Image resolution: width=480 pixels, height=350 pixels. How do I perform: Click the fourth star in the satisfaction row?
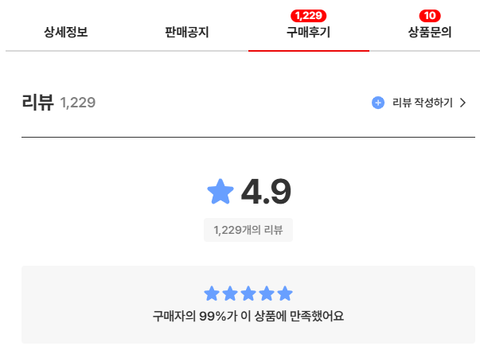coord(267,294)
